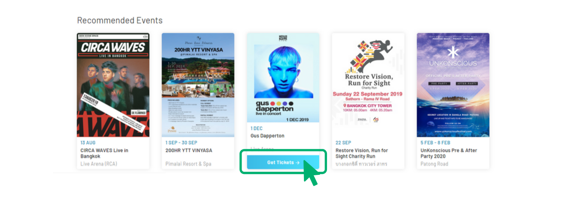Select the Gus Dapperton concert poster

pos(283,77)
